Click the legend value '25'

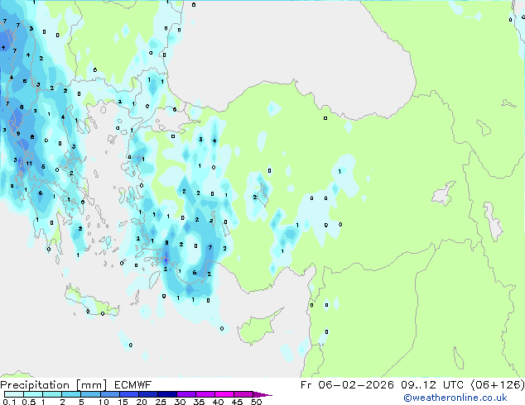pyautogui.click(x=161, y=402)
